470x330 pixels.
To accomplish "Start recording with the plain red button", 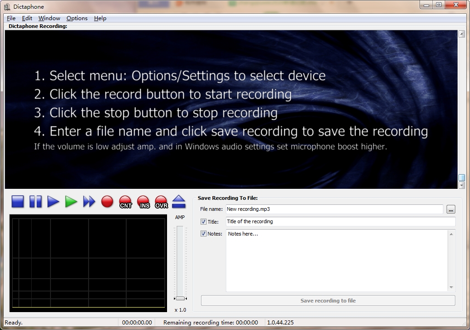I will pos(107,202).
